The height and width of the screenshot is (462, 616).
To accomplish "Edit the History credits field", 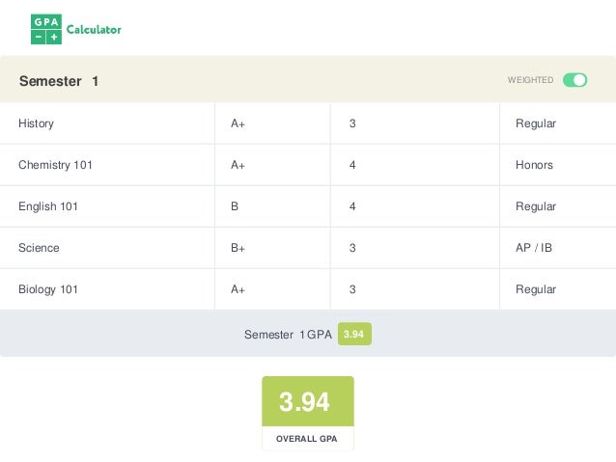I will (x=414, y=123).
